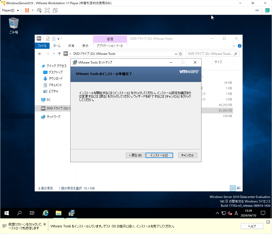Select PC in navigation pane
This screenshot has height=234, width=272.
pos(46,100)
